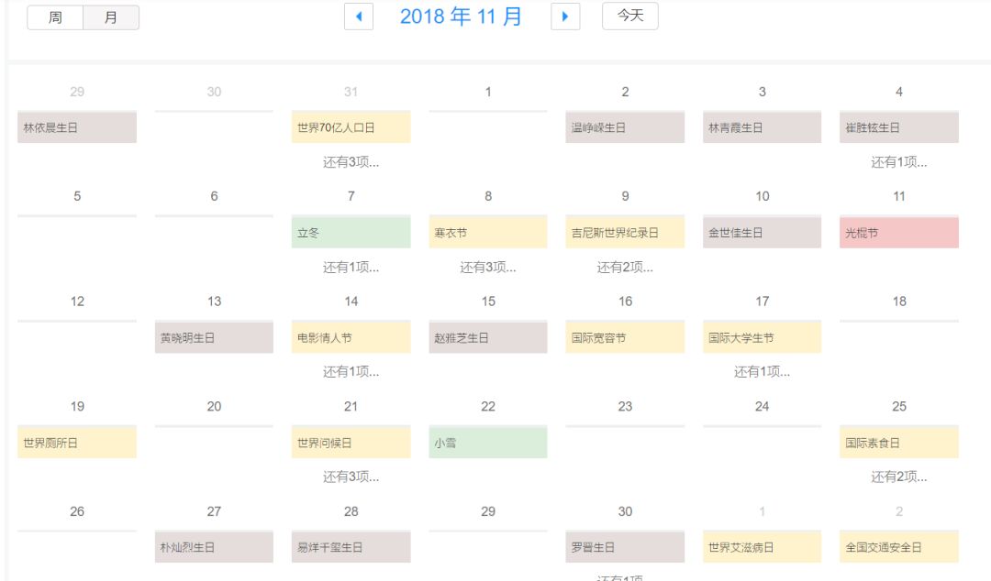Viewport: 991px width, 581px height.
Task: Switch to 月 (month) view
Action: (111, 17)
